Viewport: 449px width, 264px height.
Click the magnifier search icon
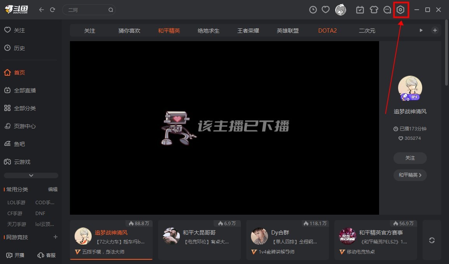tap(111, 10)
